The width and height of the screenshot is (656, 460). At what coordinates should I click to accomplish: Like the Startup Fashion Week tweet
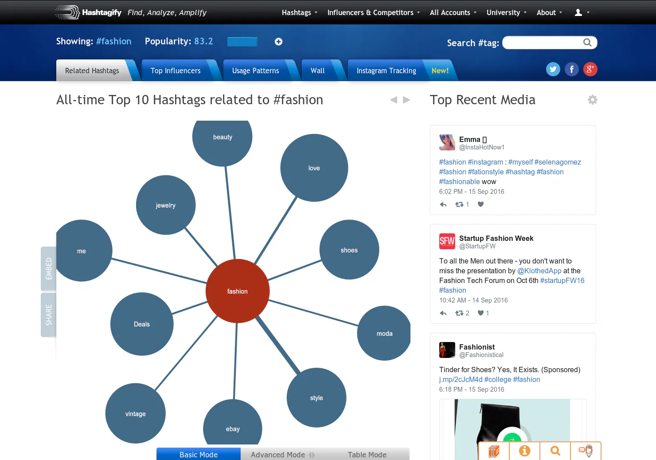[480, 313]
